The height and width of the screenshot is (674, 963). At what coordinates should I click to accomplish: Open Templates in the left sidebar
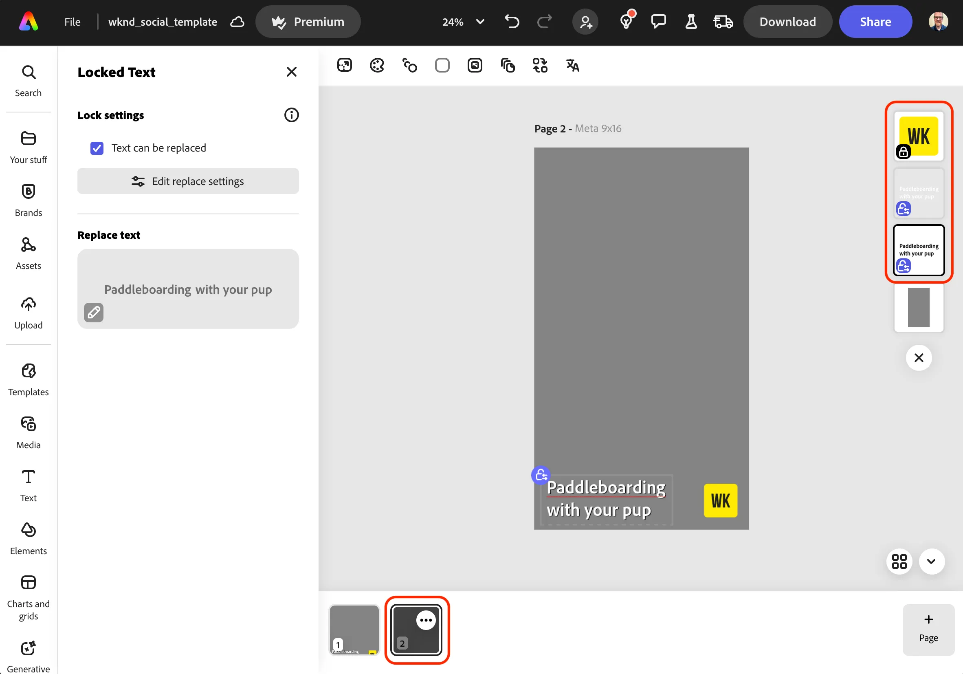(x=29, y=380)
